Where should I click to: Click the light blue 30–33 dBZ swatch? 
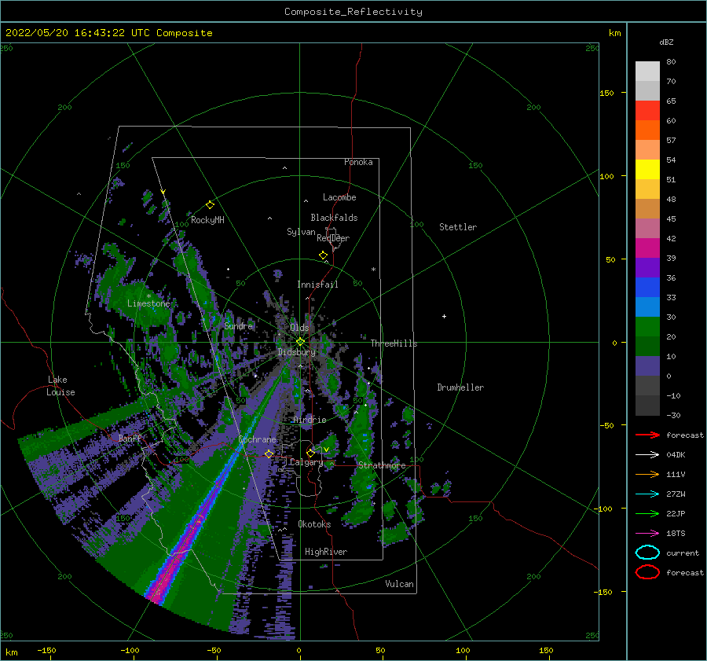pos(647,307)
